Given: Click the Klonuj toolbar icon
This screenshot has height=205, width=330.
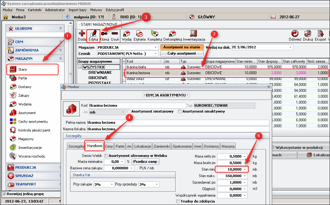Looking at the screenshot, I should point(105,33).
